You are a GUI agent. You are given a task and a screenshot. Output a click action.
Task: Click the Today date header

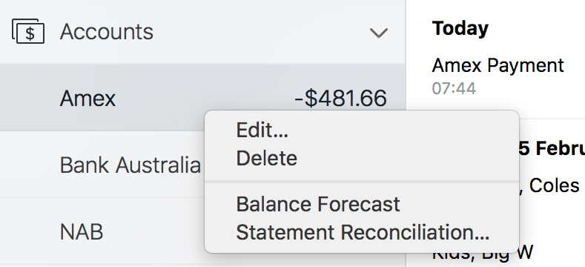tap(460, 29)
